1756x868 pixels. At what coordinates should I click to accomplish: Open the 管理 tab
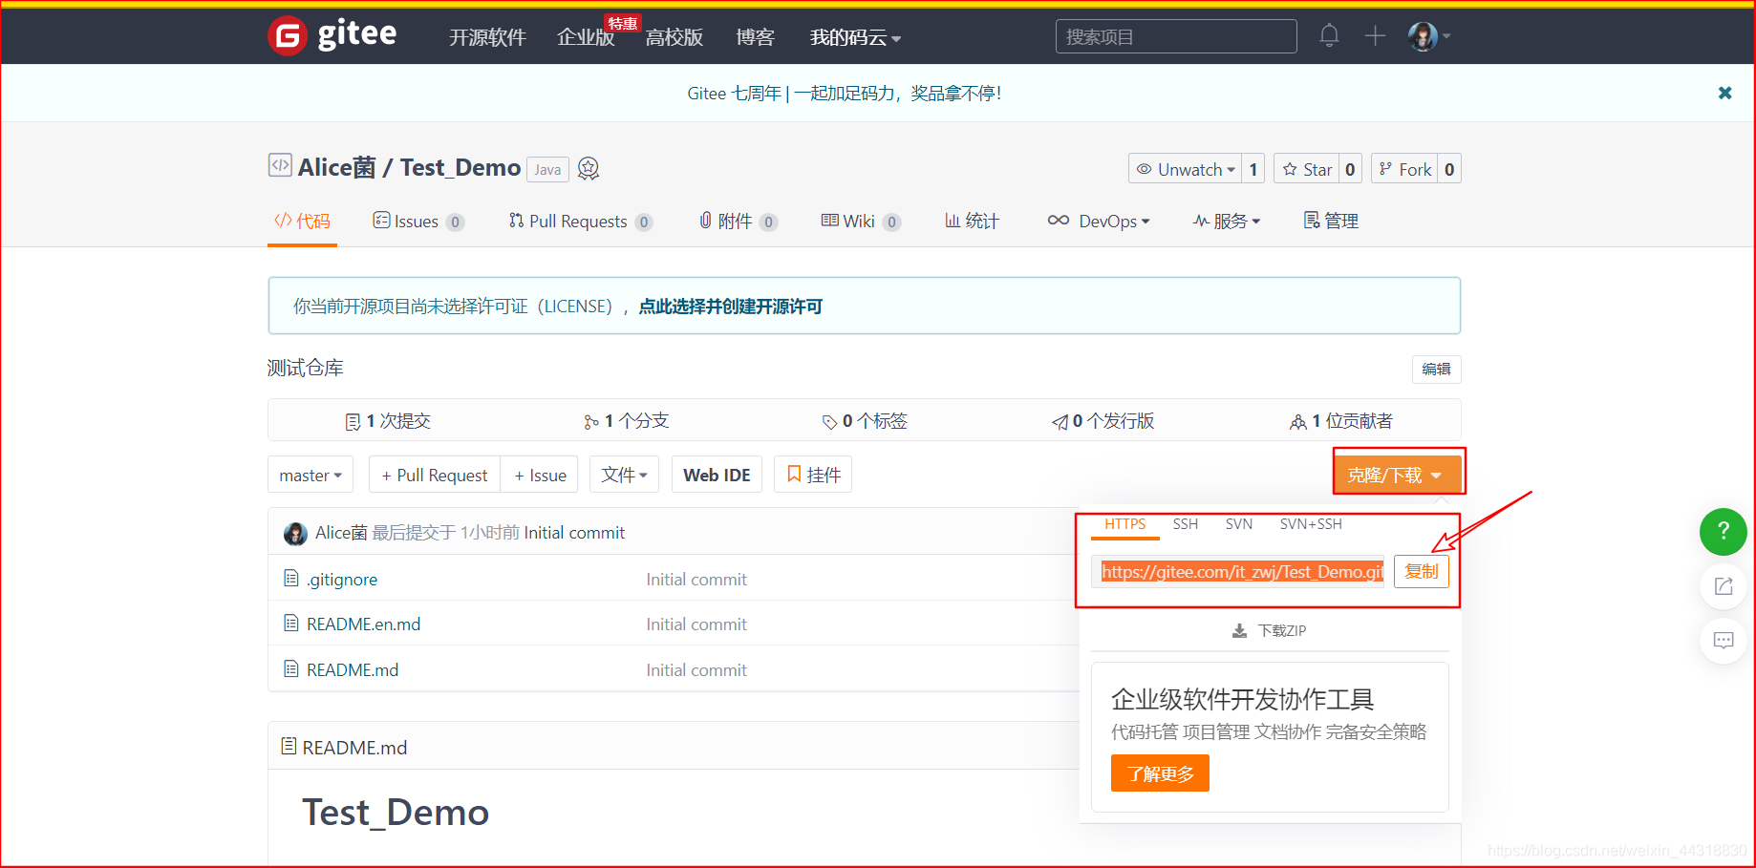(x=1331, y=221)
